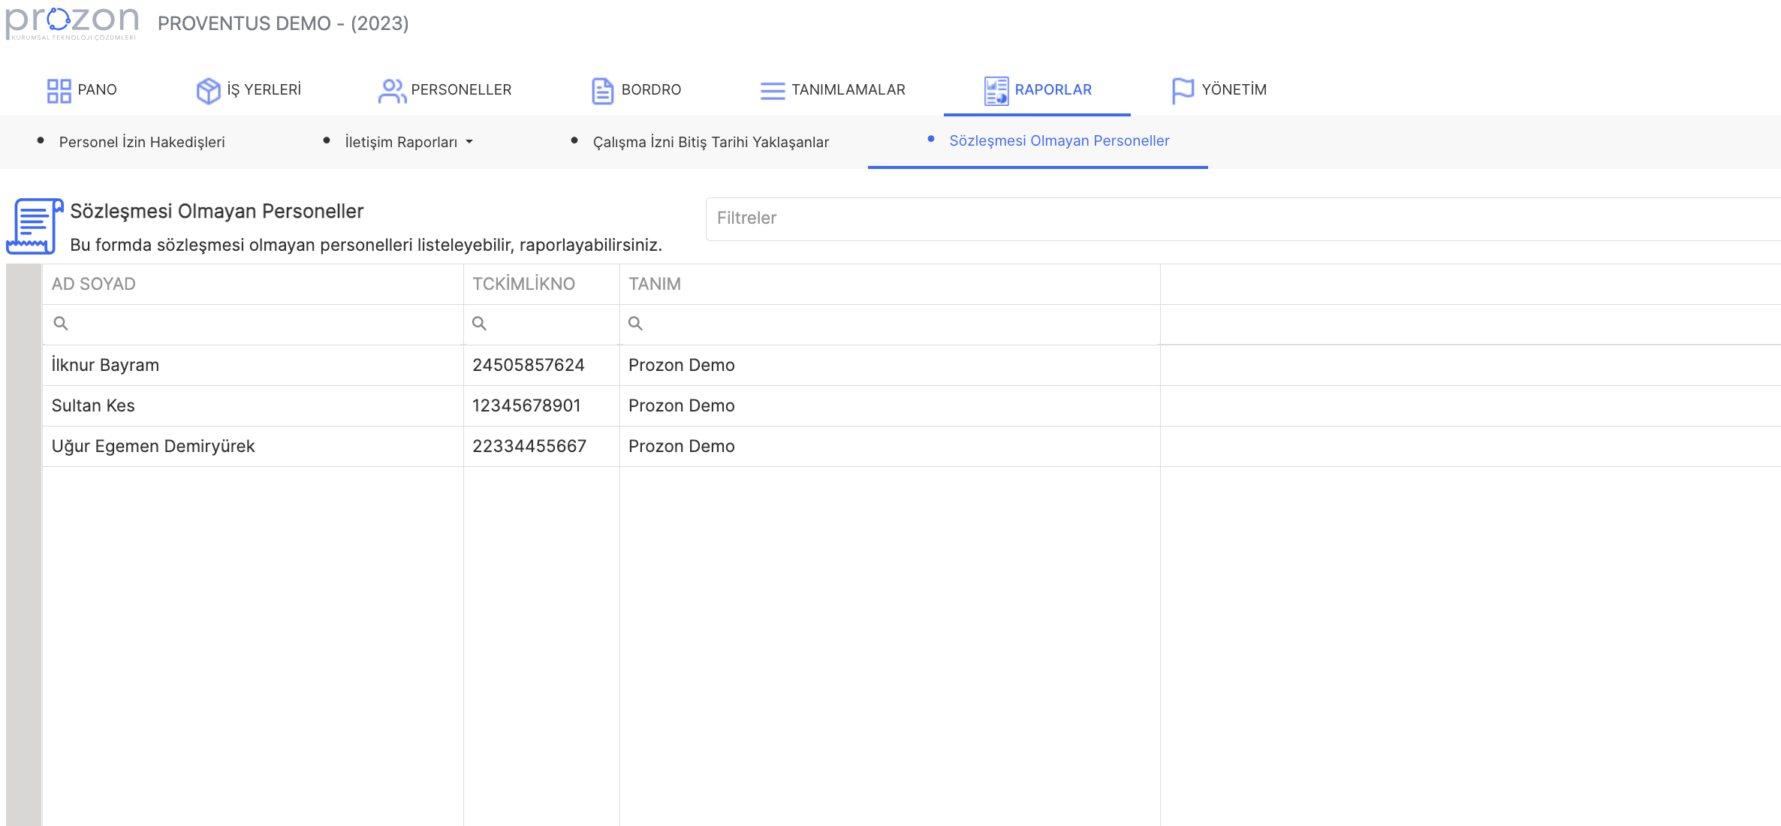
Task: Click the TANIMLAMALAR lines icon
Action: pos(772,91)
